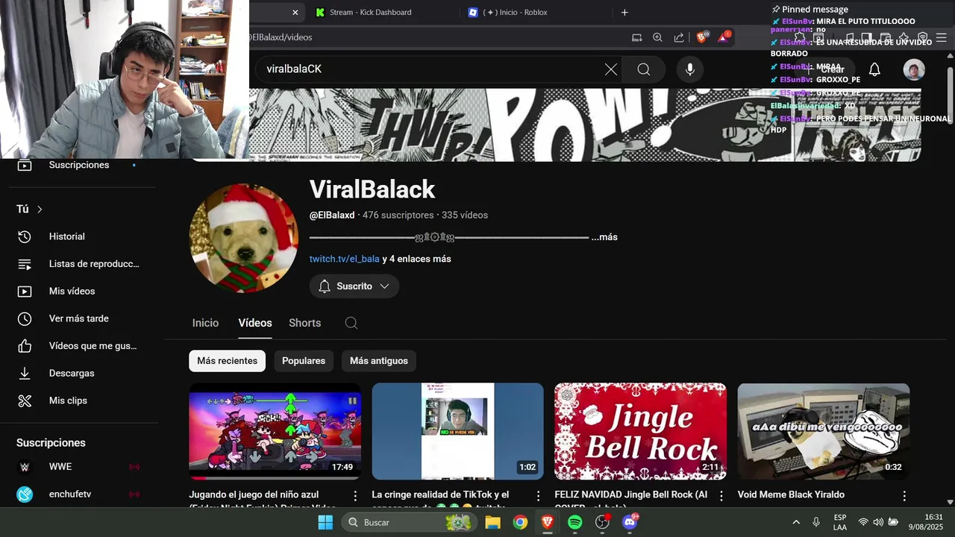Switch to the Inicio channel tab
This screenshot has width=955, height=537.
(x=205, y=323)
